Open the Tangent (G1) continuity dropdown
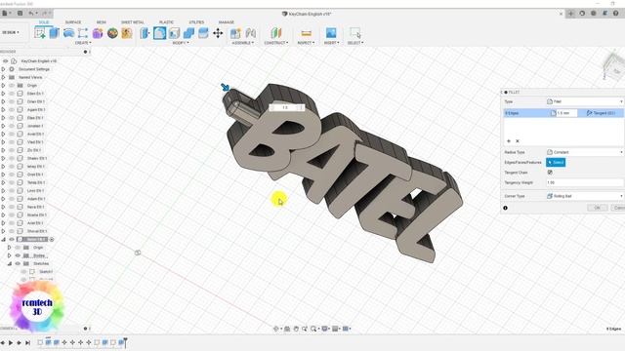Screen dimensions: 625x351 [x=602, y=113]
